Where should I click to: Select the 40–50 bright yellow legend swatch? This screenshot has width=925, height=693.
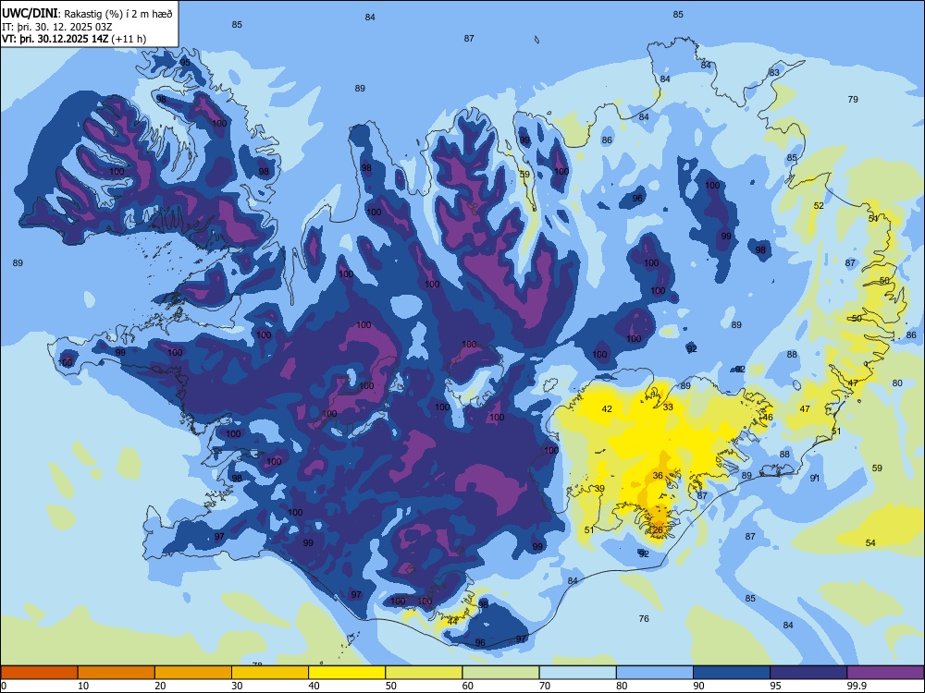tap(347, 673)
